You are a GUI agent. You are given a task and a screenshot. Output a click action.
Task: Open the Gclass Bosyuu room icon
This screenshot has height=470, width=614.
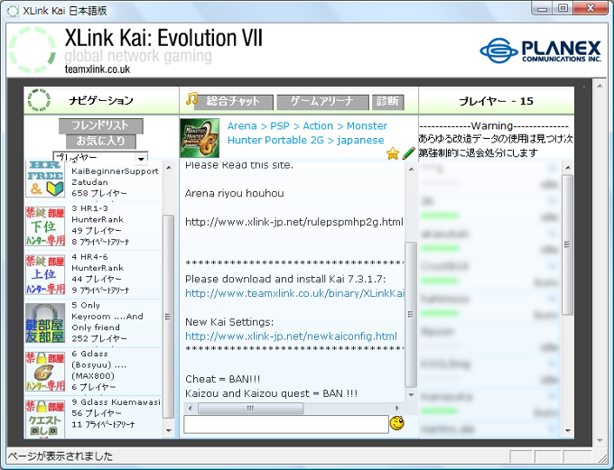[44, 371]
